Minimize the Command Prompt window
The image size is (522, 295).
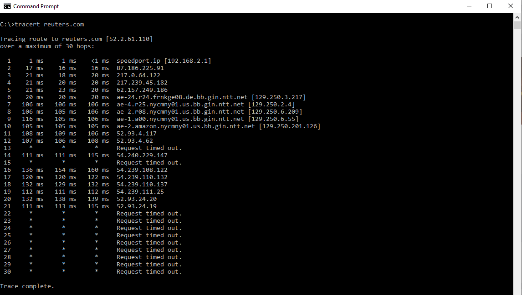click(x=469, y=6)
